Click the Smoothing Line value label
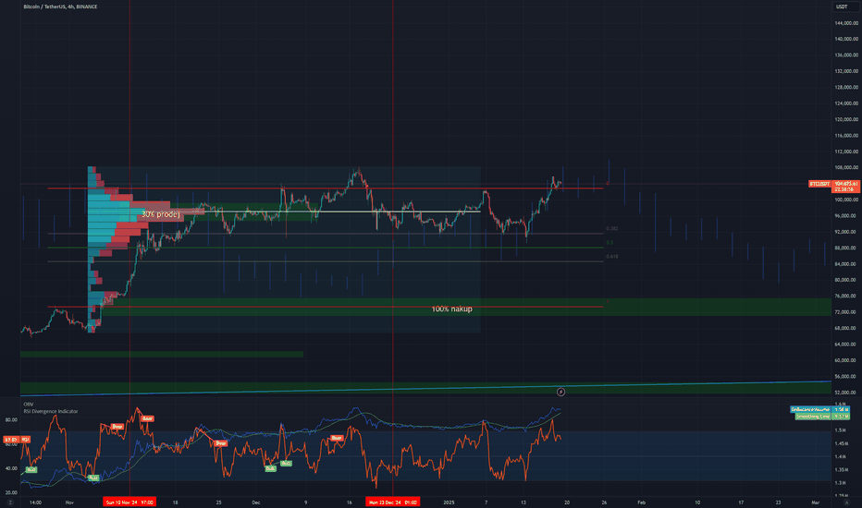This screenshot has height=508, width=862. click(x=813, y=417)
